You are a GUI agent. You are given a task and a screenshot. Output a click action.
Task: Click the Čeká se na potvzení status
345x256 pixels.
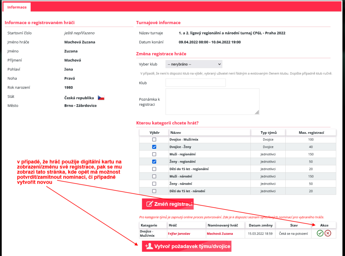click(x=293, y=234)
